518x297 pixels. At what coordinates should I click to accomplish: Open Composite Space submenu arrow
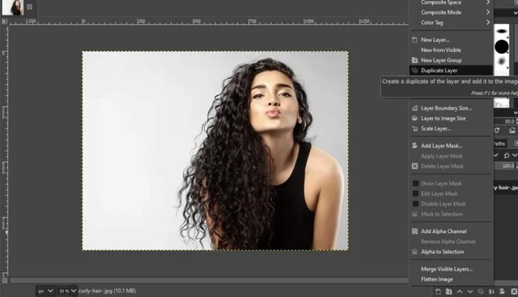[x=488, y=2]
